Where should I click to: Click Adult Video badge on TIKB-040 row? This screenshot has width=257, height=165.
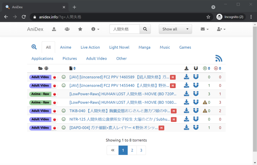point(40,111)
